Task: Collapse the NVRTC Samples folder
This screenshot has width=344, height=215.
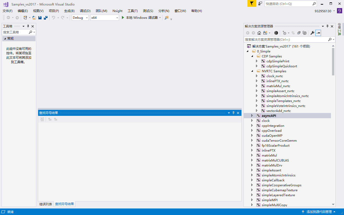Action: (252, 71)
